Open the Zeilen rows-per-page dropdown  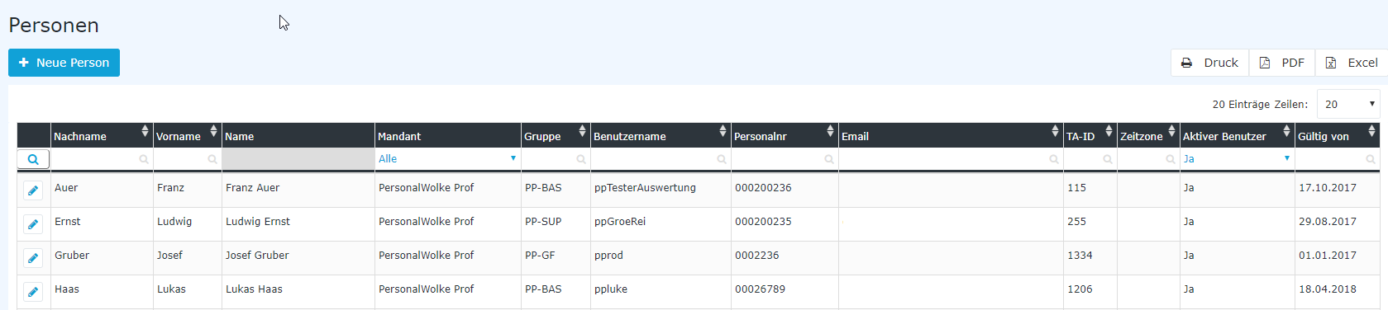(x=1348, y=104)
